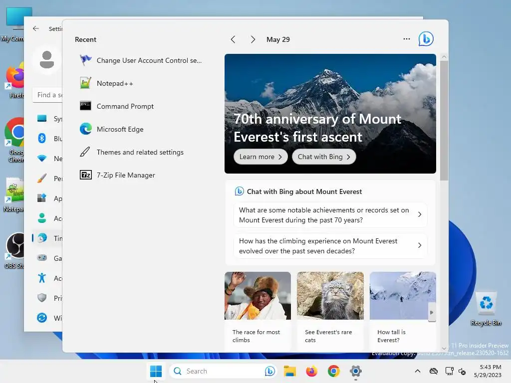Select Recycle Bin desktop icon

[x=486, y=309]
